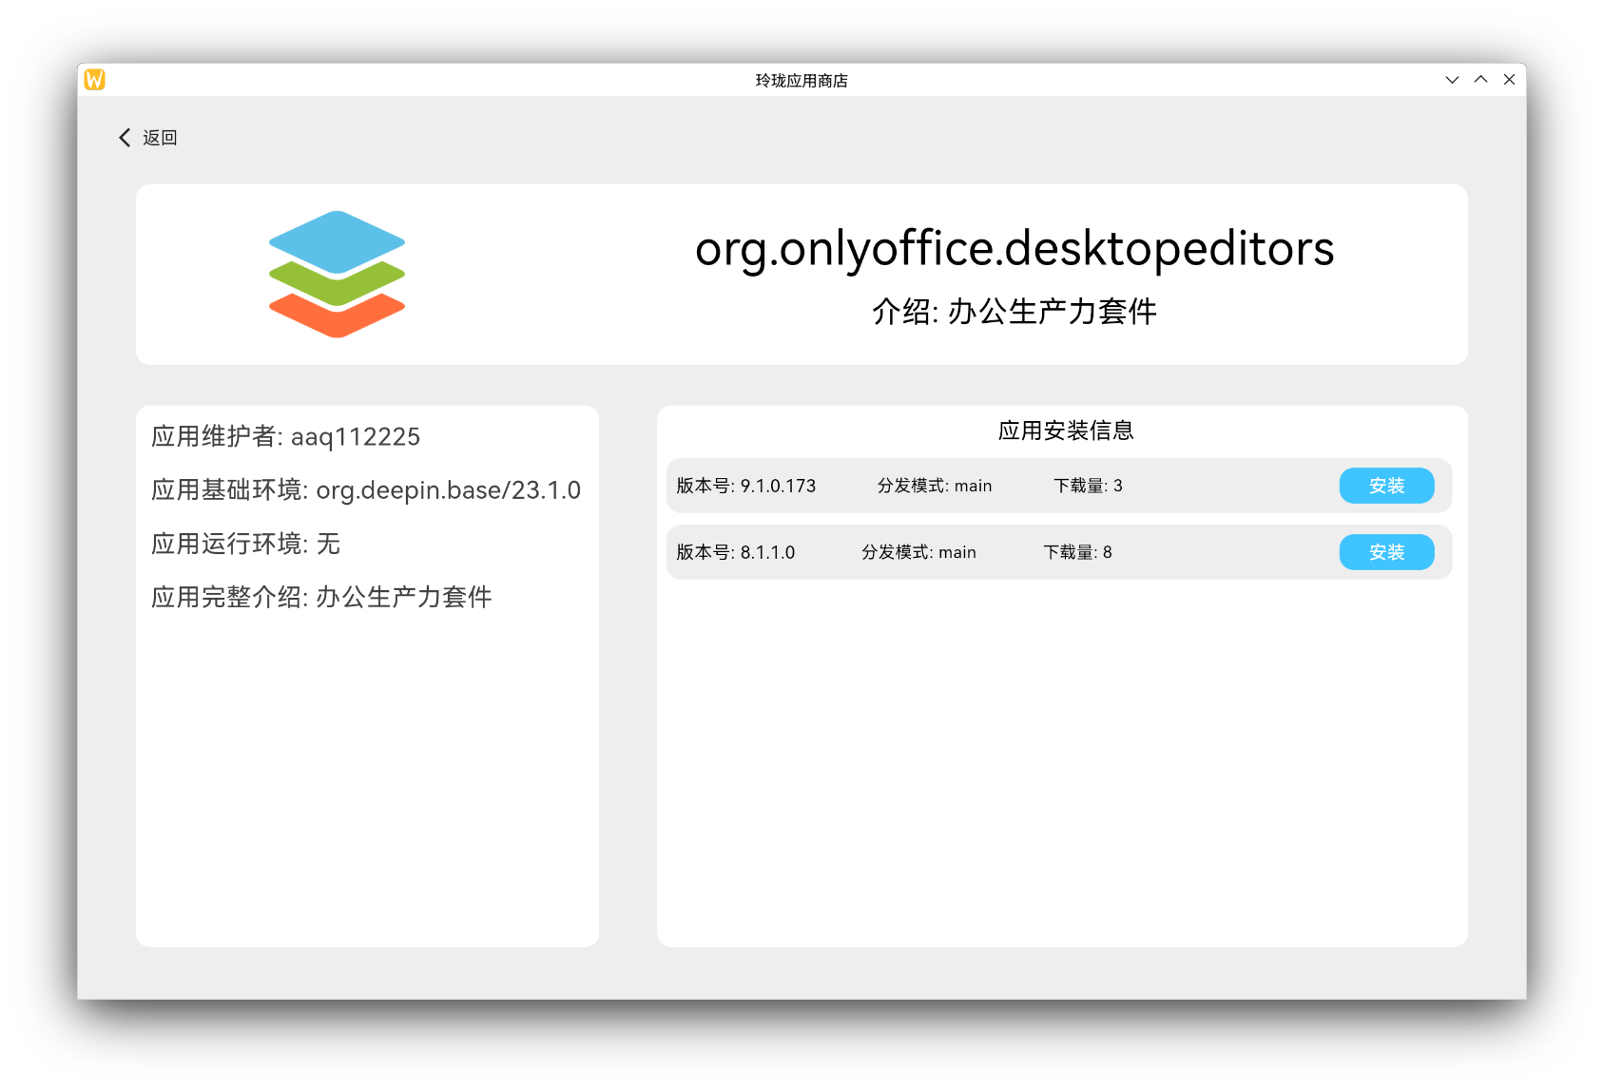Image resolution: width=1604 pixels, height=1091 pixels.
Task: Maximize the window with up-chevron icon
Action: (1480, 80)
